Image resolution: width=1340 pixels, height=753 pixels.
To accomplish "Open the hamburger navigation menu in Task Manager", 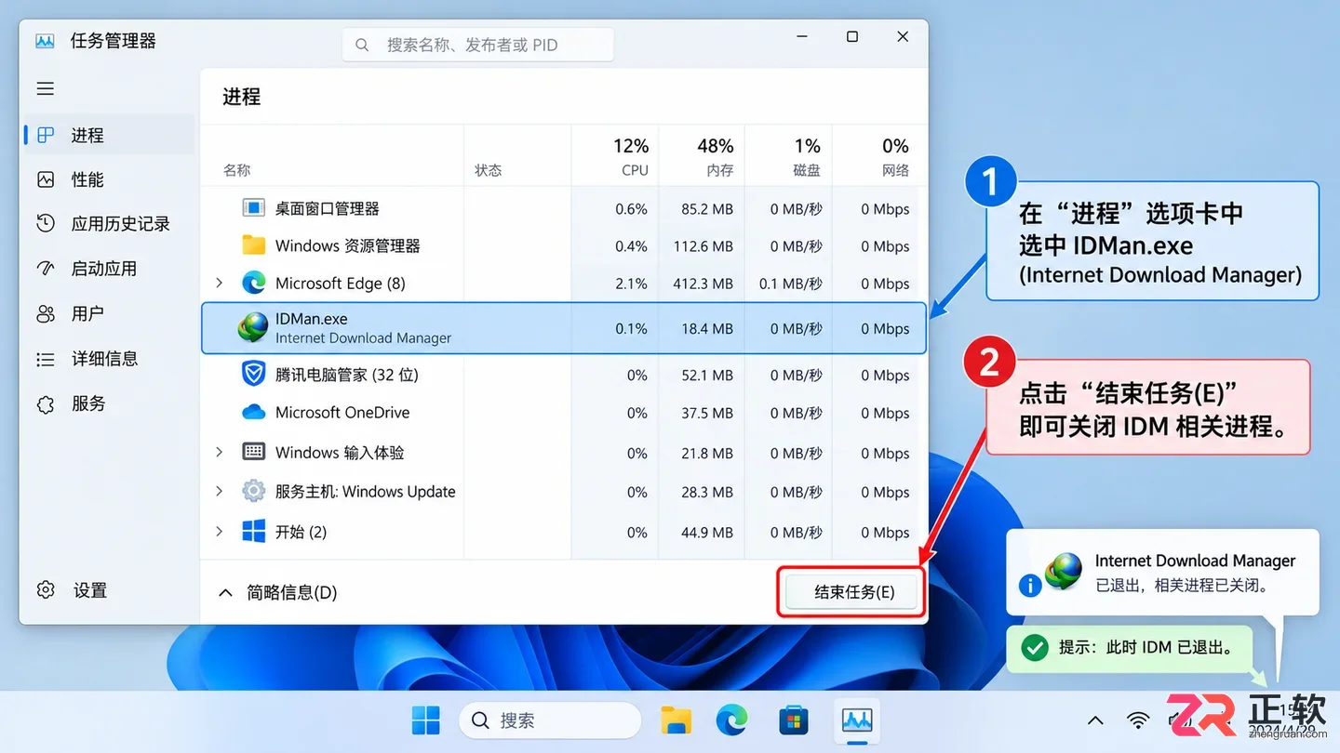I will coord(46,89).
